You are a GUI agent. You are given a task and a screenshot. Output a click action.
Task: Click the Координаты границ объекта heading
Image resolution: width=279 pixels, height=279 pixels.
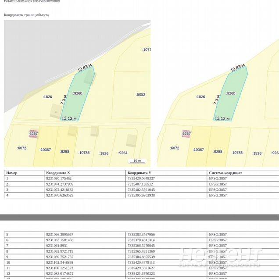(x=26, y=15)
